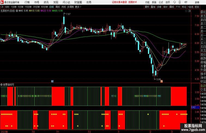Switch to 5分钟 period tab
This screenshot has height=133, width=206.
point(20,7)
